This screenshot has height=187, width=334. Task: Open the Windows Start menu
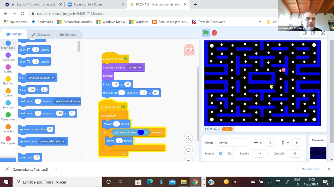pos(6,182)
